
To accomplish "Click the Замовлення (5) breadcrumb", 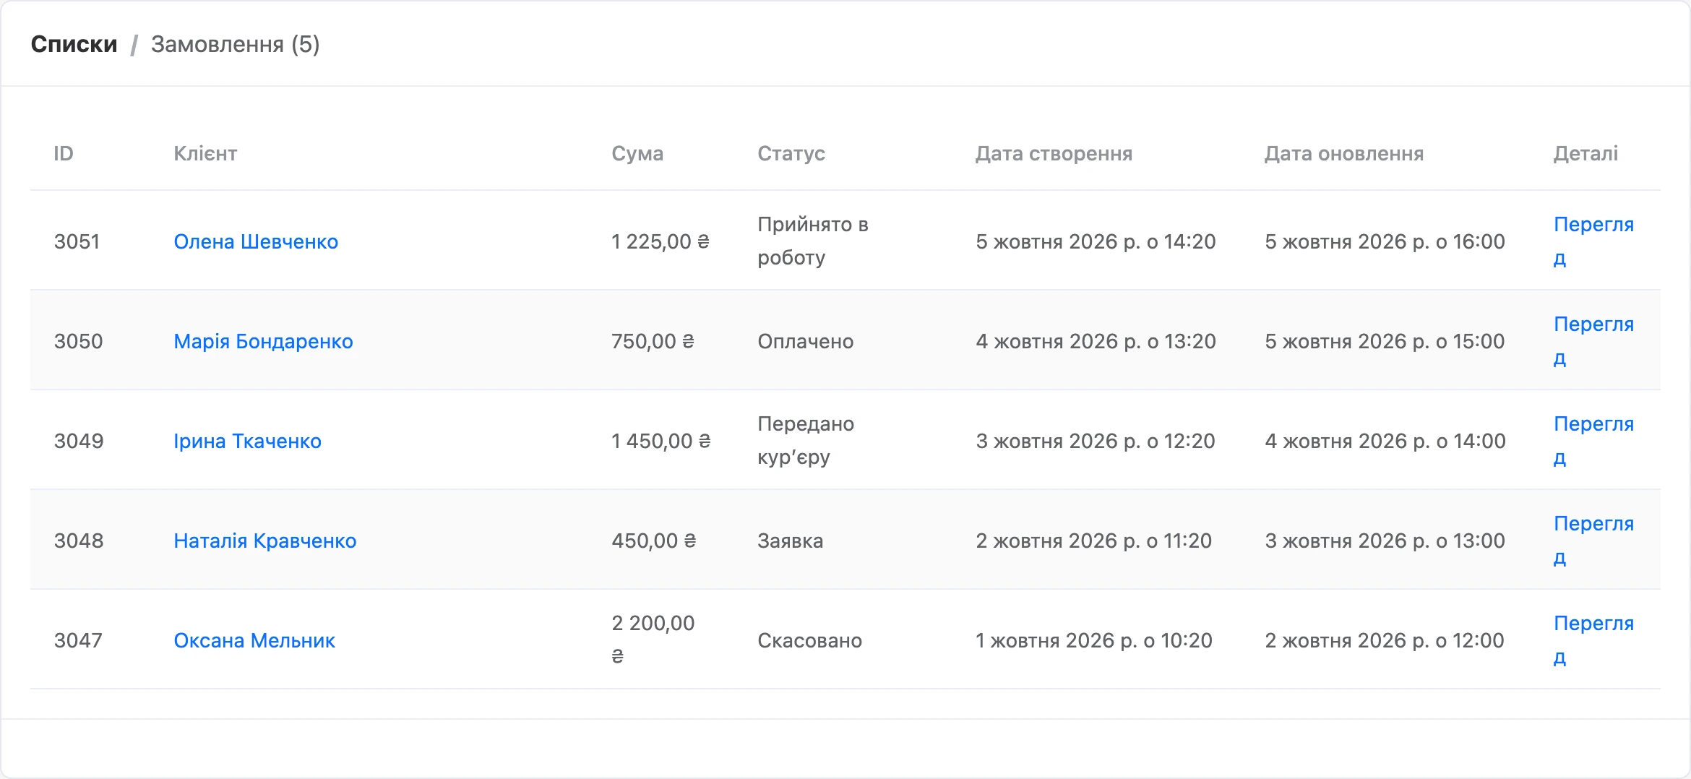I will 235,44.
